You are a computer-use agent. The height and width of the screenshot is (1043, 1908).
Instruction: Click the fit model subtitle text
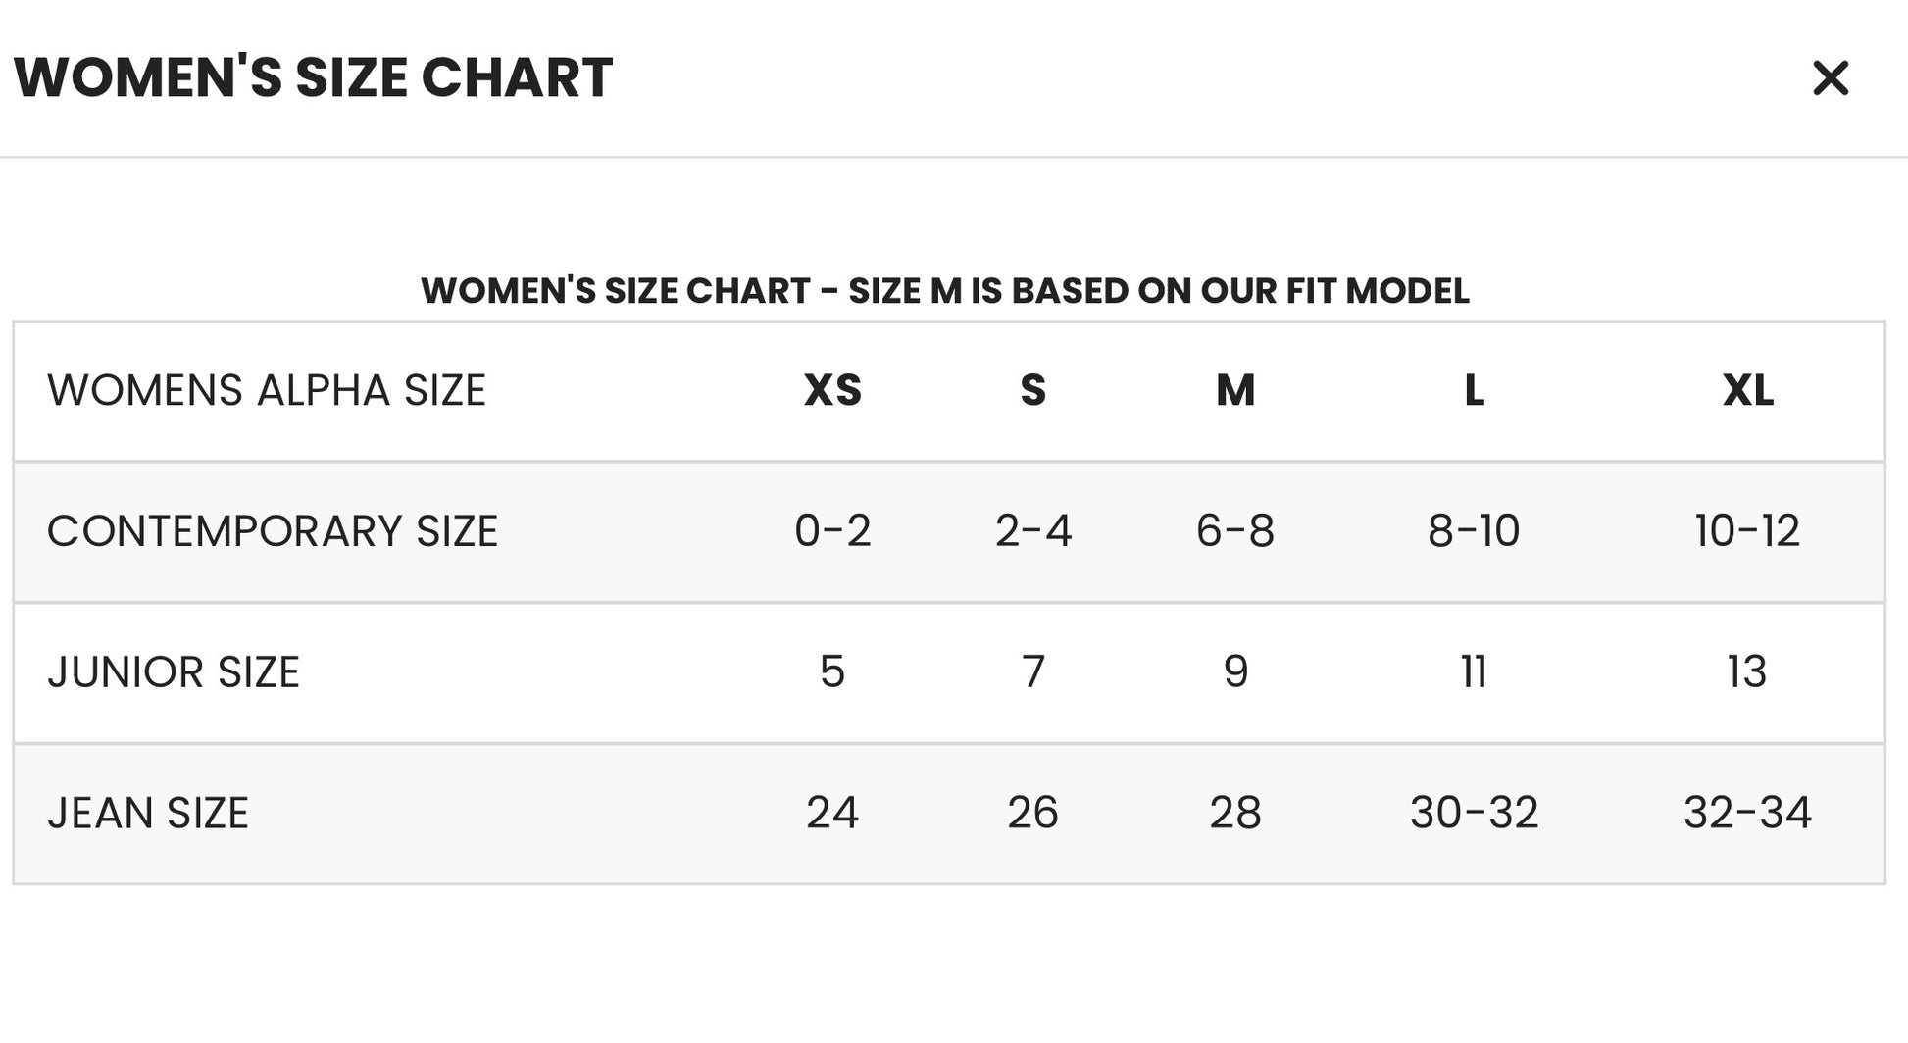pos(945,291)
